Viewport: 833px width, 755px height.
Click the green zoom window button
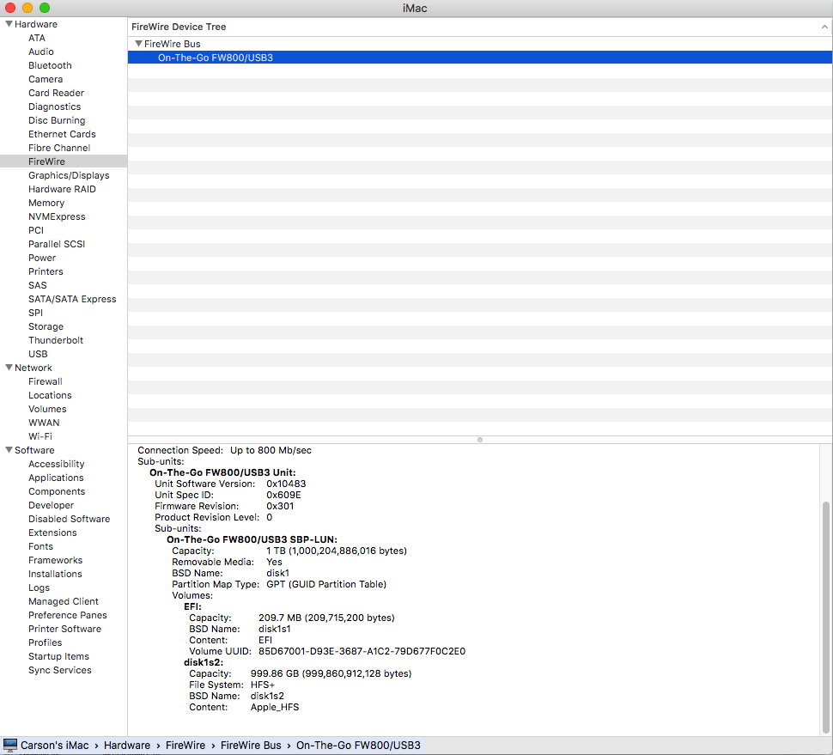click(x=45, y=8)
